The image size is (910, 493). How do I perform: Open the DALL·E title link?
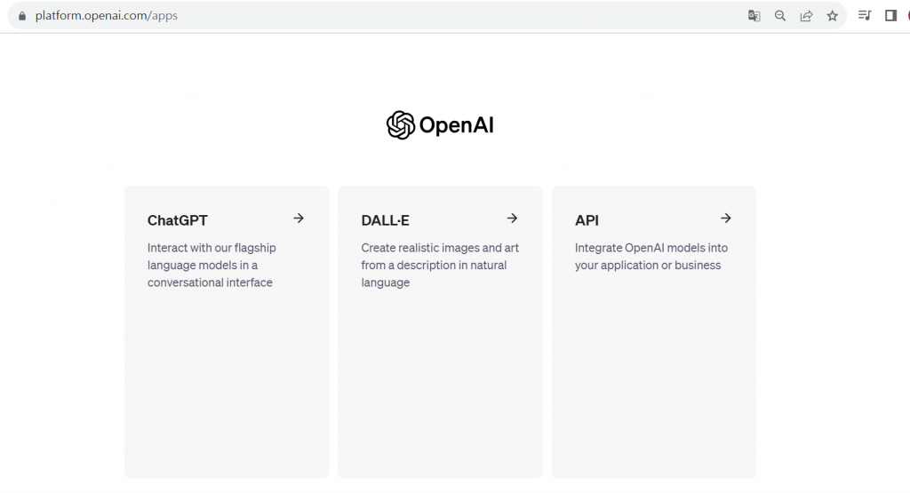point(385,220)
